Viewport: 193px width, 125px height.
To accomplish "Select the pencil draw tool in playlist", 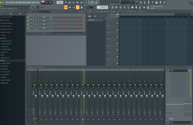I will (x=94, y=12).
